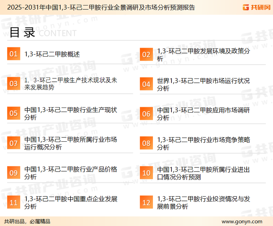
Task: Open chapter 行业投资情况与发展前景分析
Action: coord(203,203)
